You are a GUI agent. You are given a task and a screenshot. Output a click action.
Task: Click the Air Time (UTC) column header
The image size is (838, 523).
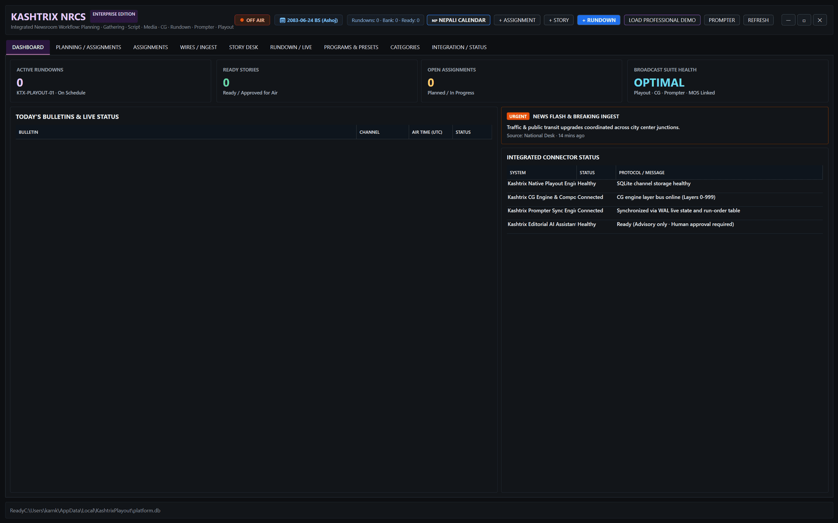pos(430,132)
